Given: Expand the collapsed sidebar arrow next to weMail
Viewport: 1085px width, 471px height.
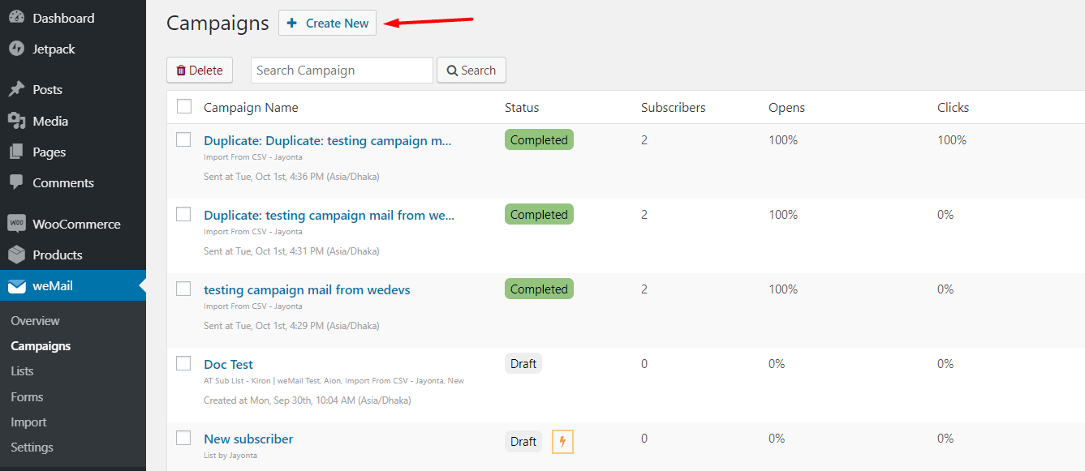Looking at the screenshot, I should click(141, 285).
